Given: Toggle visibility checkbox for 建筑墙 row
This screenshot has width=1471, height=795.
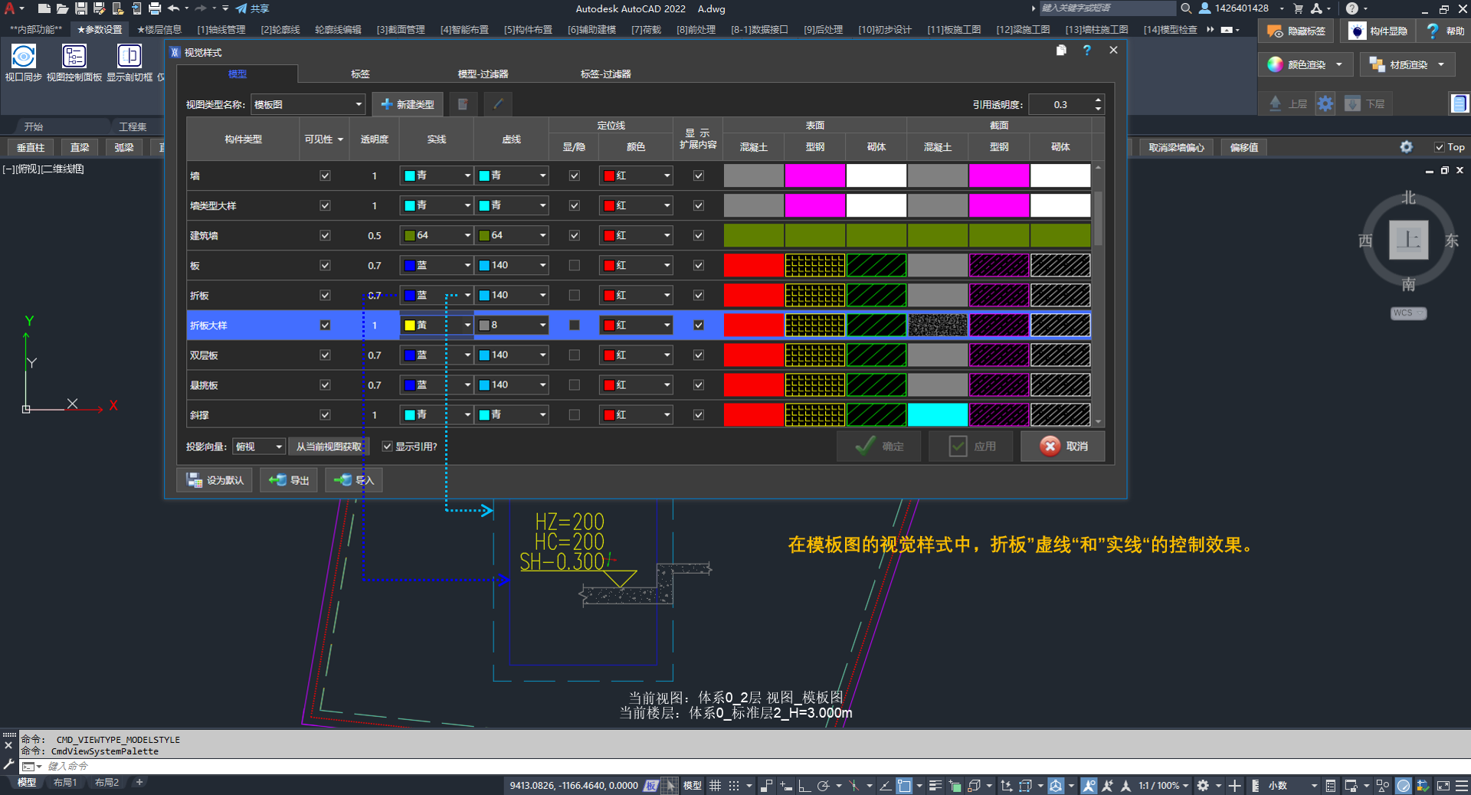Looking at the screenshot, I should (x=325, y=236).
